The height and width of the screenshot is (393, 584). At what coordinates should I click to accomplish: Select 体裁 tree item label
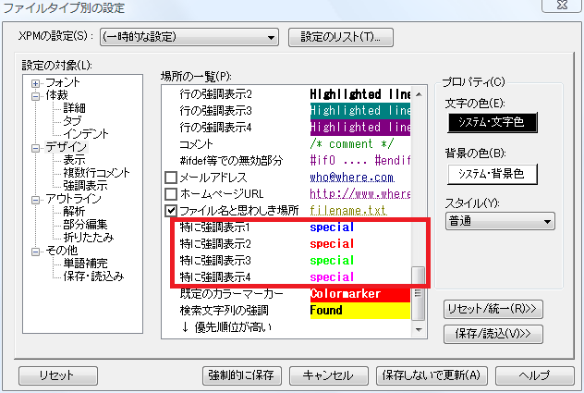[56, 95]
